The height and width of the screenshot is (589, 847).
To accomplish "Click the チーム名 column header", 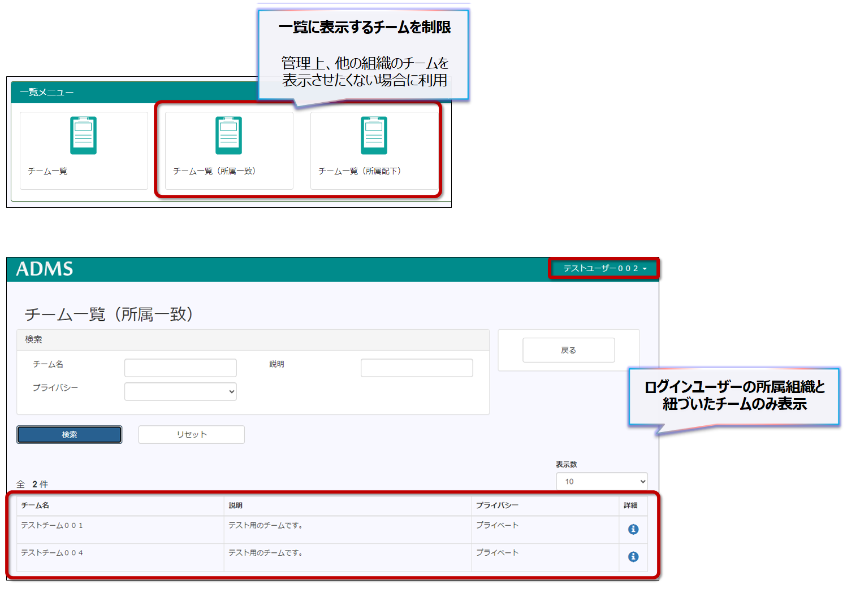I will pyautogui.click(x=35, y=505).
